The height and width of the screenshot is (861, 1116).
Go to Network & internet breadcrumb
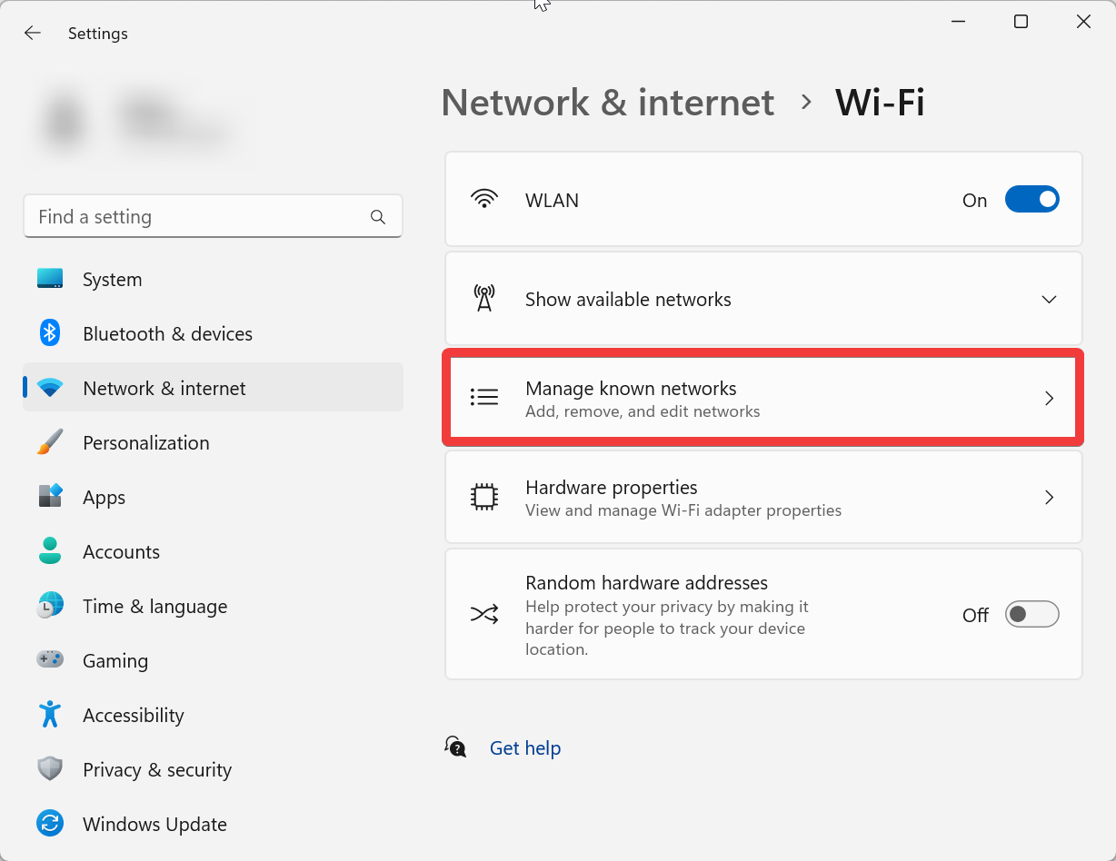608,102
